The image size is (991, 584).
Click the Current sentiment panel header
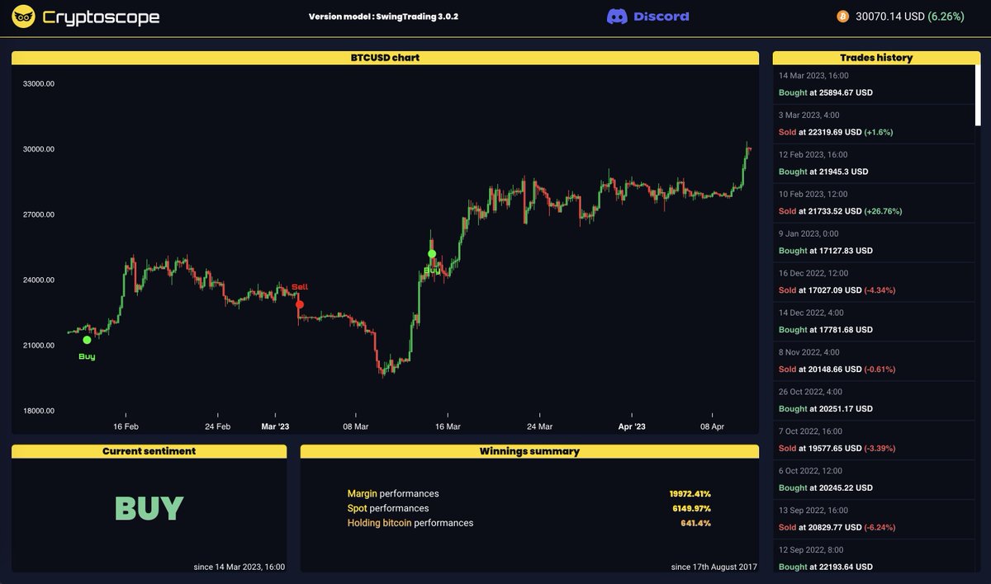[x=149, y=451]
